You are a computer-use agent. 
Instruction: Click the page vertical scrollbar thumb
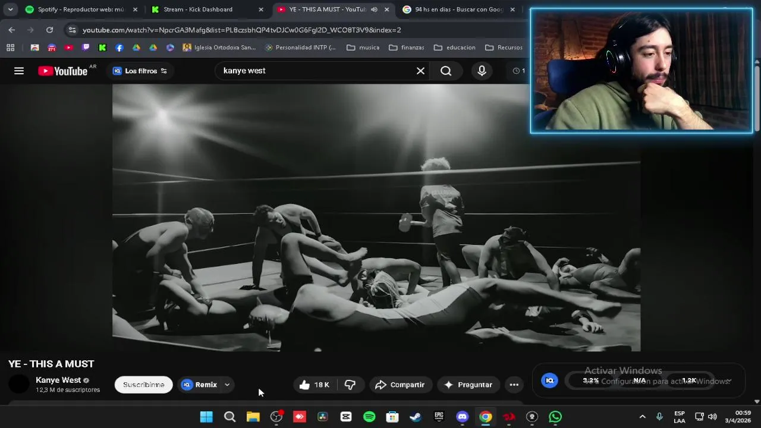click(x=757, y=98)
